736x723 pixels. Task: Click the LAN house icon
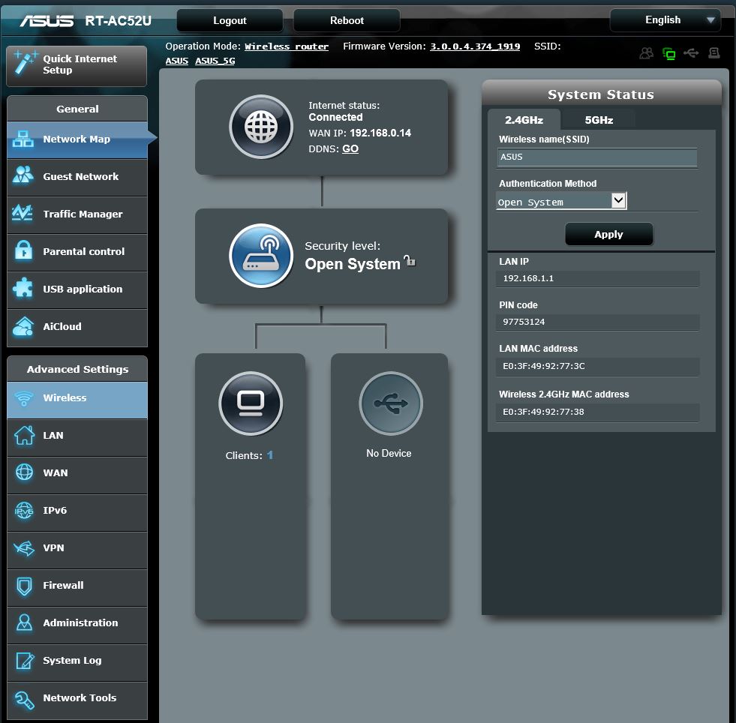point(24,435)
